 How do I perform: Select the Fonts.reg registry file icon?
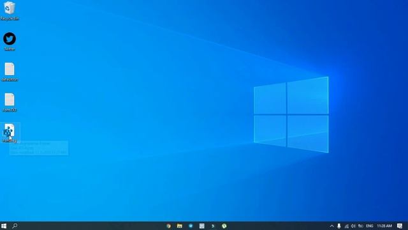[10, 133]
